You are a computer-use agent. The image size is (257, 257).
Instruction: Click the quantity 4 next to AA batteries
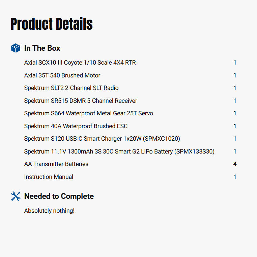[235, 164]
